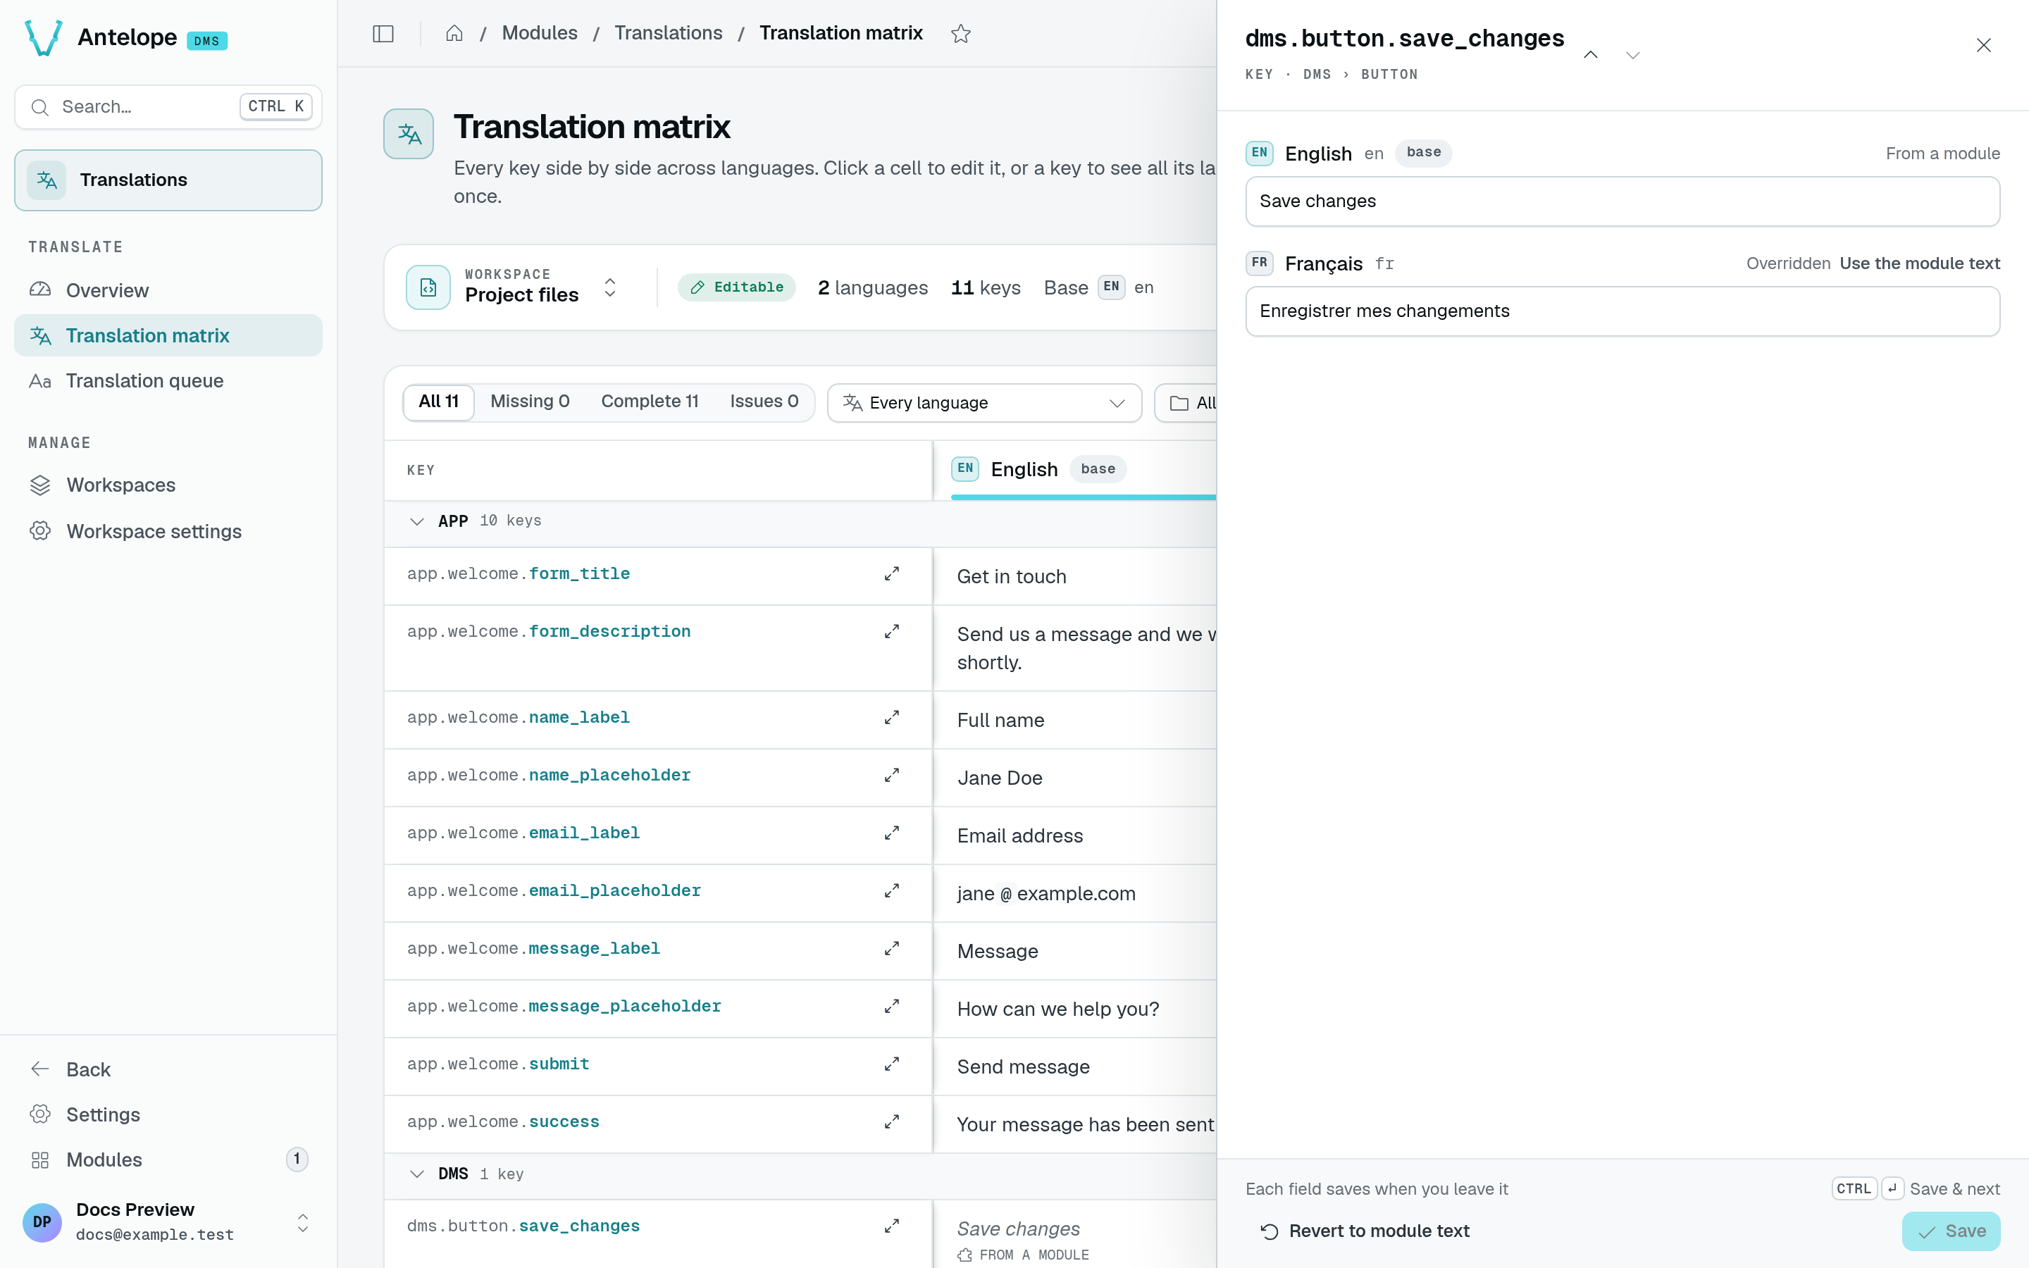Image resolution: width=2029 pixels, height=1268 pixels.
Task: Close the dms.button.save_changes panel
Action: (1983, 45)
